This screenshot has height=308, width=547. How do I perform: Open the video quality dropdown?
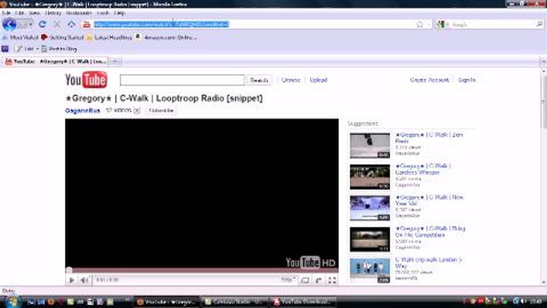point(288,280)
